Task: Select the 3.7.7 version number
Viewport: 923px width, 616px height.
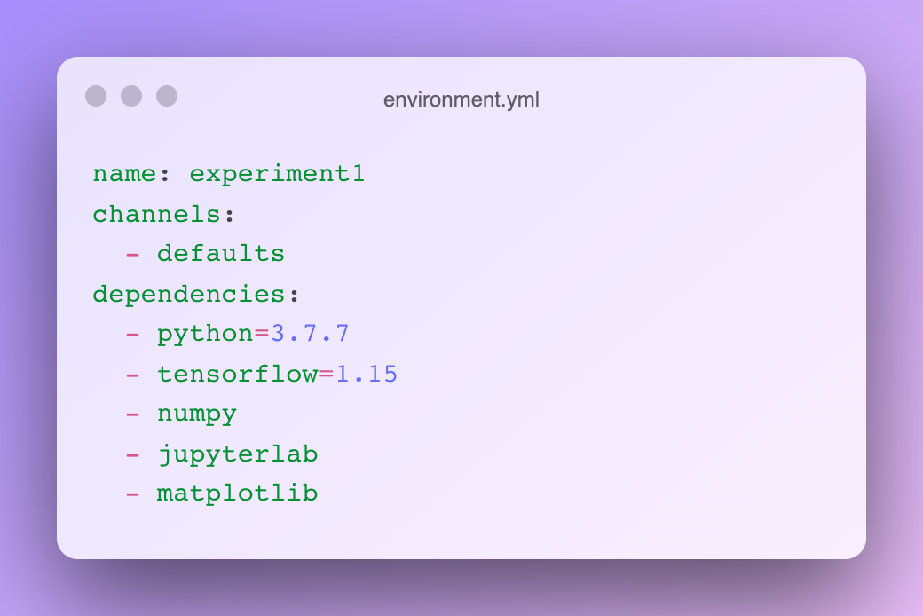Action: point(310,334)
